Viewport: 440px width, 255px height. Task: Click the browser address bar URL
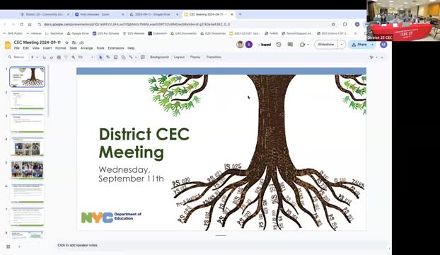tap(137, 24)
